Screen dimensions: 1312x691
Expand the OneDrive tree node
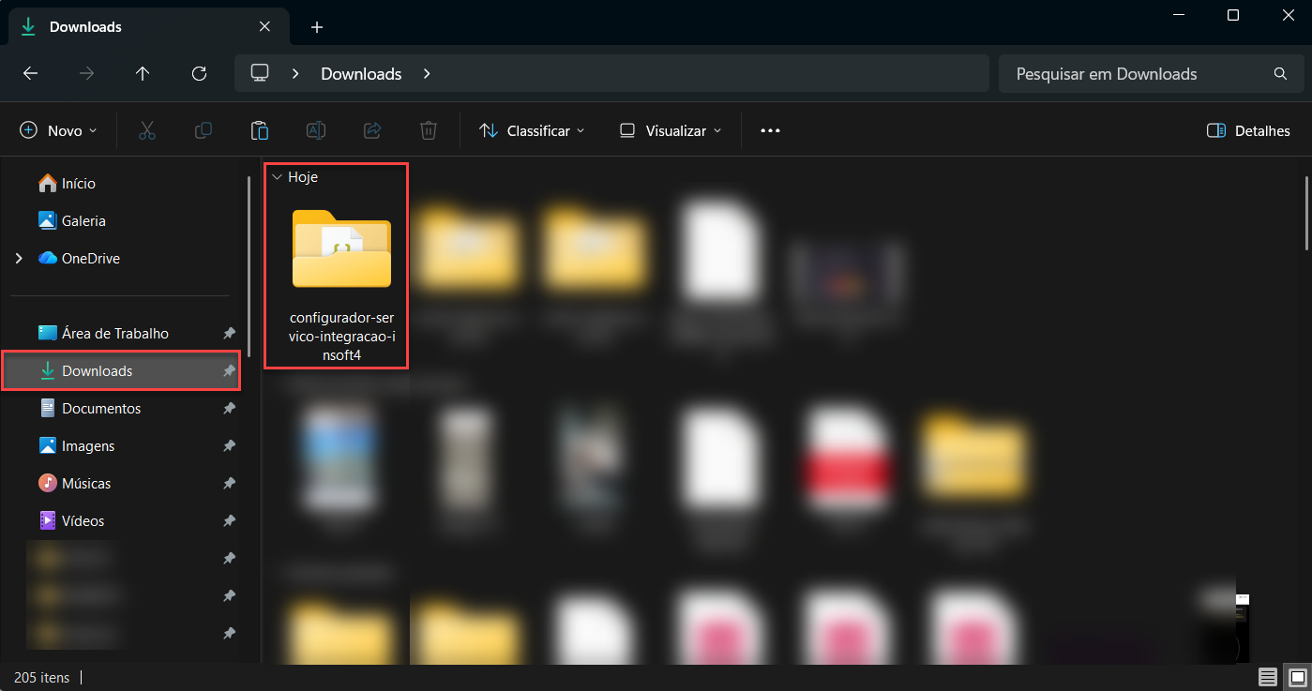point(19,259)
